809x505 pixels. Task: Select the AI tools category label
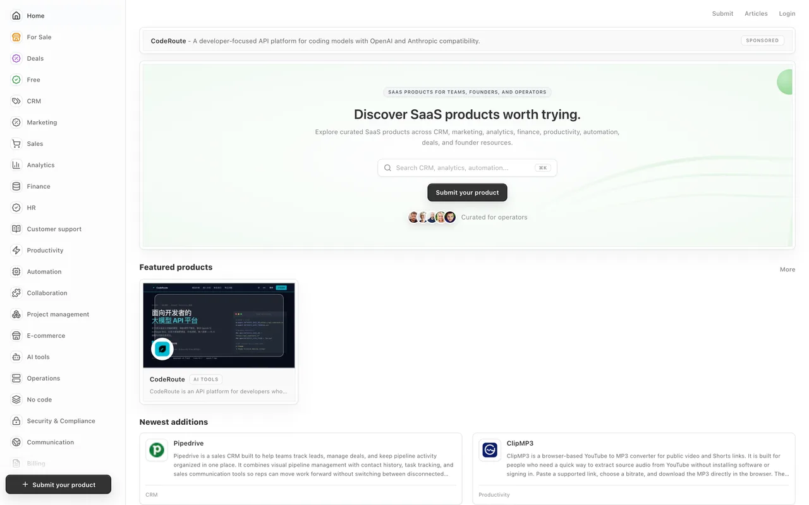(x=38, y=357)
